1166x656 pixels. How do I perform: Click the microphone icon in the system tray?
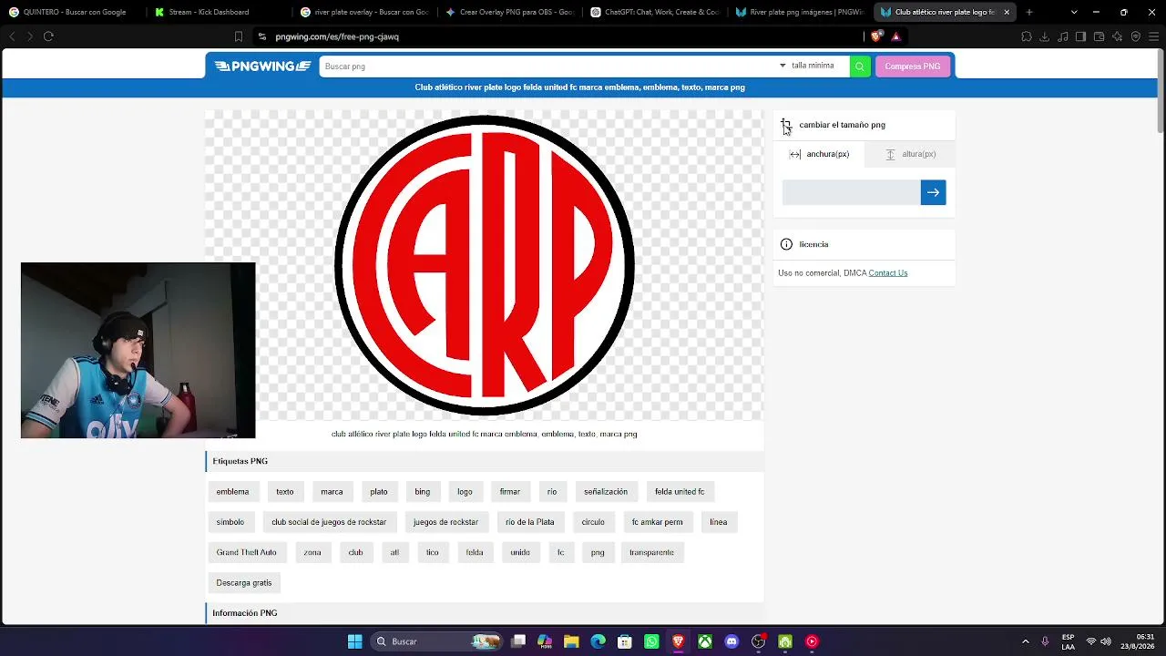(x=1045, y=641)
